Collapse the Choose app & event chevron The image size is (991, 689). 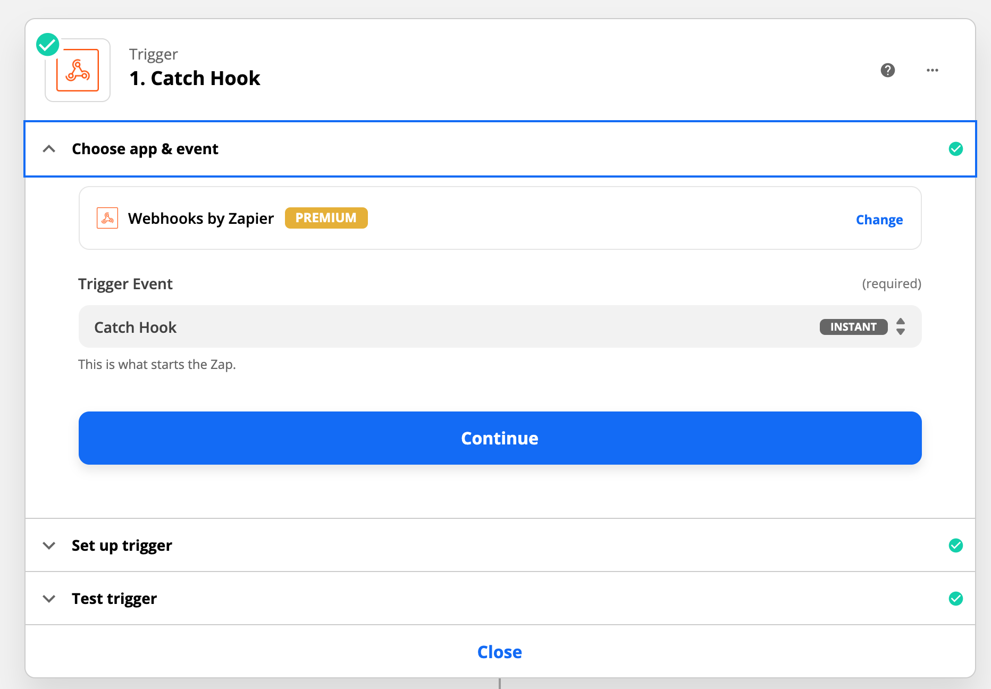coord(49,149)
